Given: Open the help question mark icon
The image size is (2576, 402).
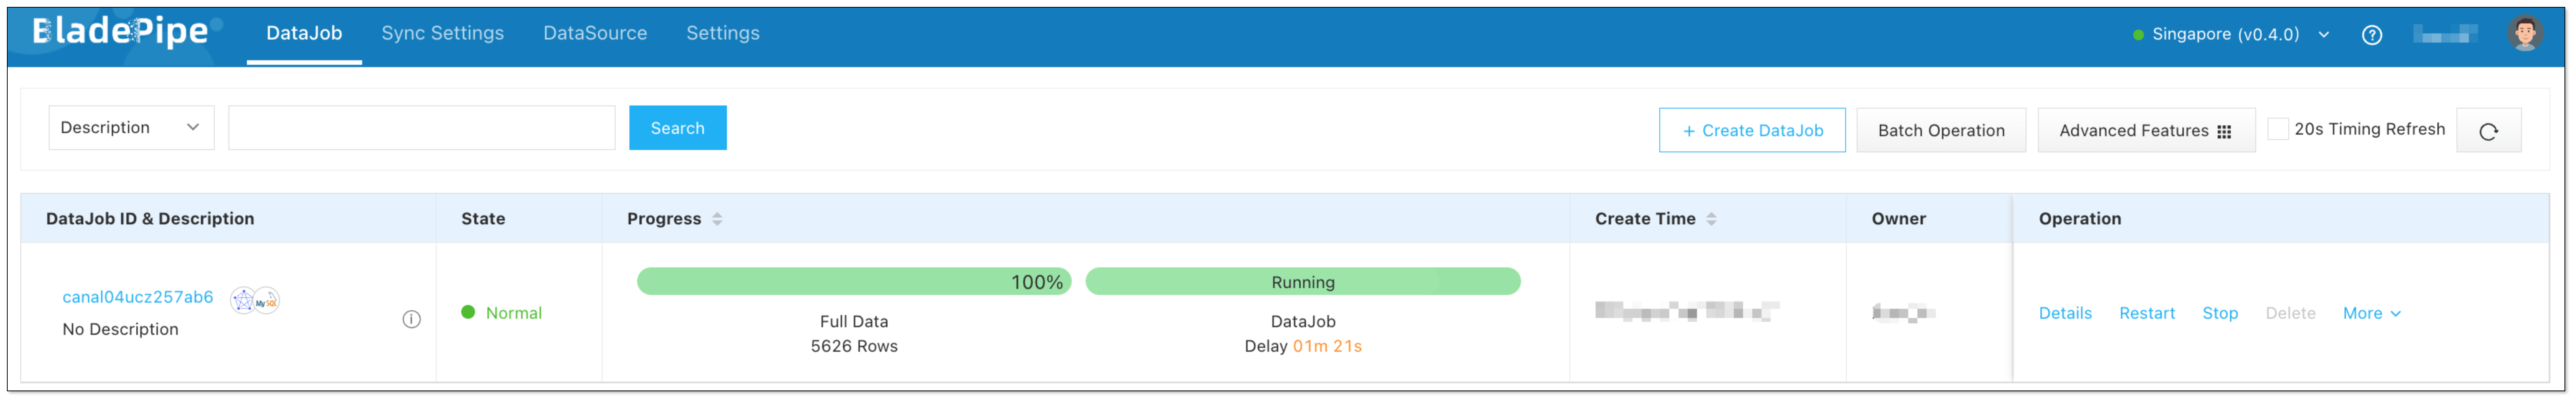Looking at the screenshot, I should [2371, 35].
